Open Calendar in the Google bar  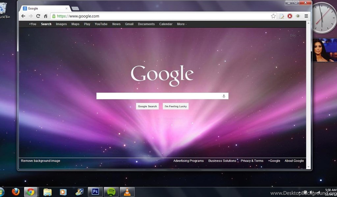click(166, 24)
